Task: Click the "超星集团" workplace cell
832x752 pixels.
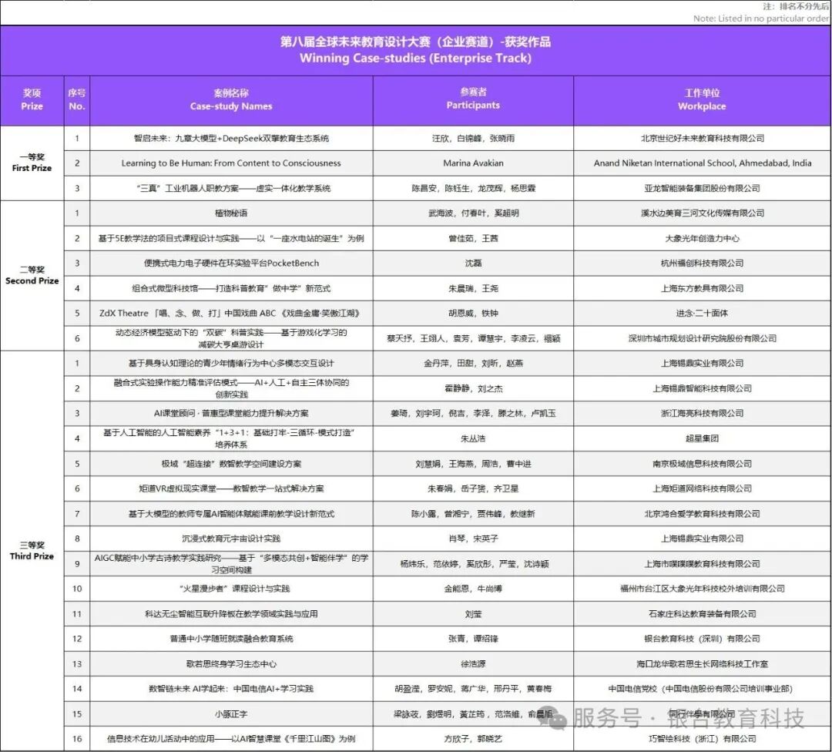Action: coord(702,438)
